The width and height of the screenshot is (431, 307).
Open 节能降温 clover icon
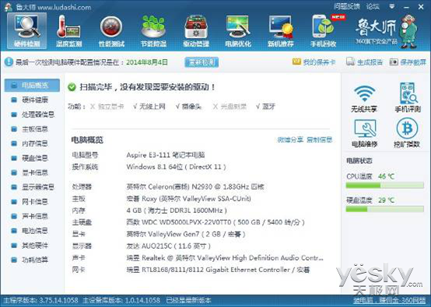tap(153, 26)
